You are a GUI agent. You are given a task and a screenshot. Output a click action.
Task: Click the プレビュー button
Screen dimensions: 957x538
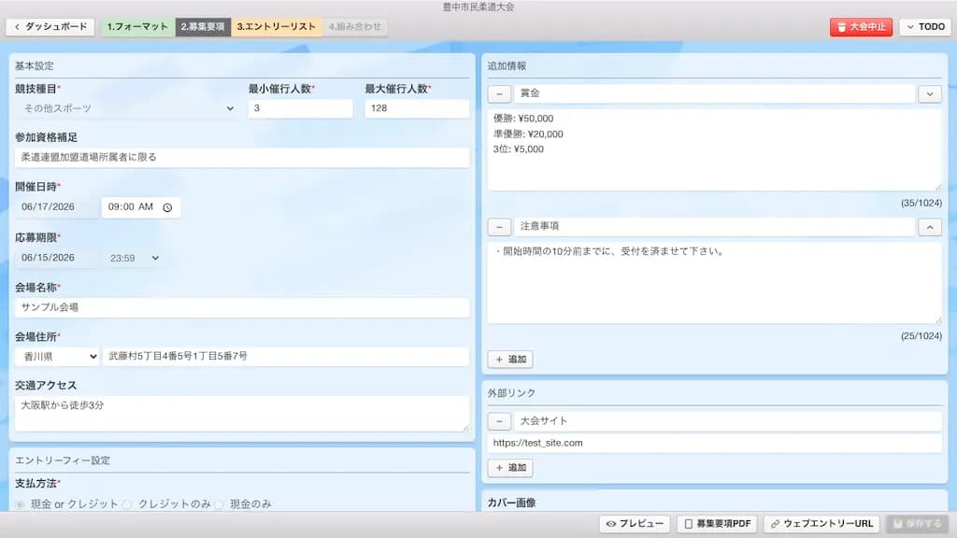635,524
